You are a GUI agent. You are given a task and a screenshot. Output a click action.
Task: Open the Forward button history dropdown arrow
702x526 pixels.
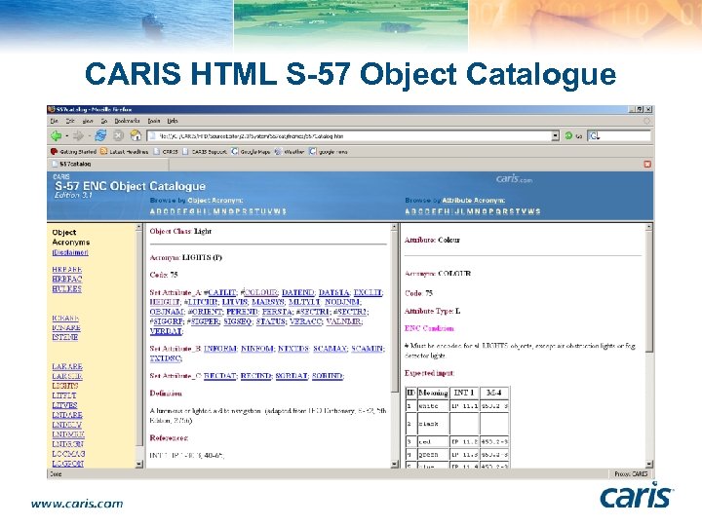click(89, 136)
